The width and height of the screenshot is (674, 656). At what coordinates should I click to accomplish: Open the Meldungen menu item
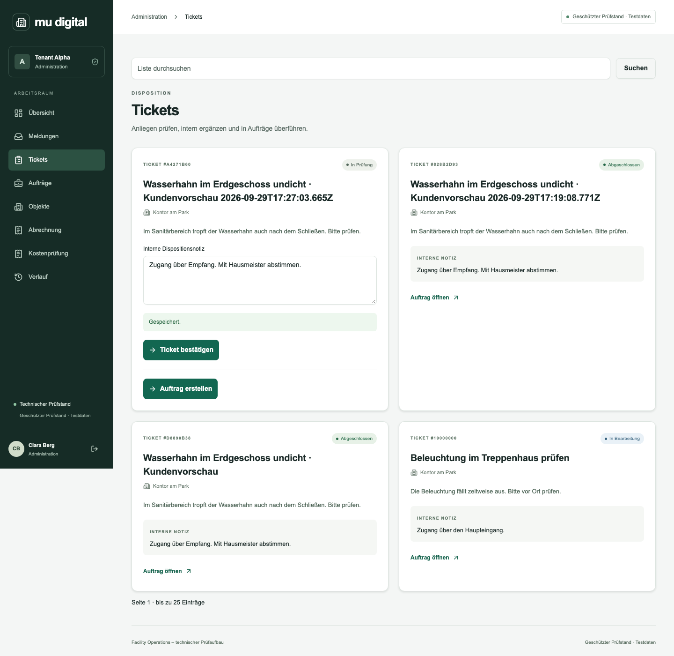57,136
